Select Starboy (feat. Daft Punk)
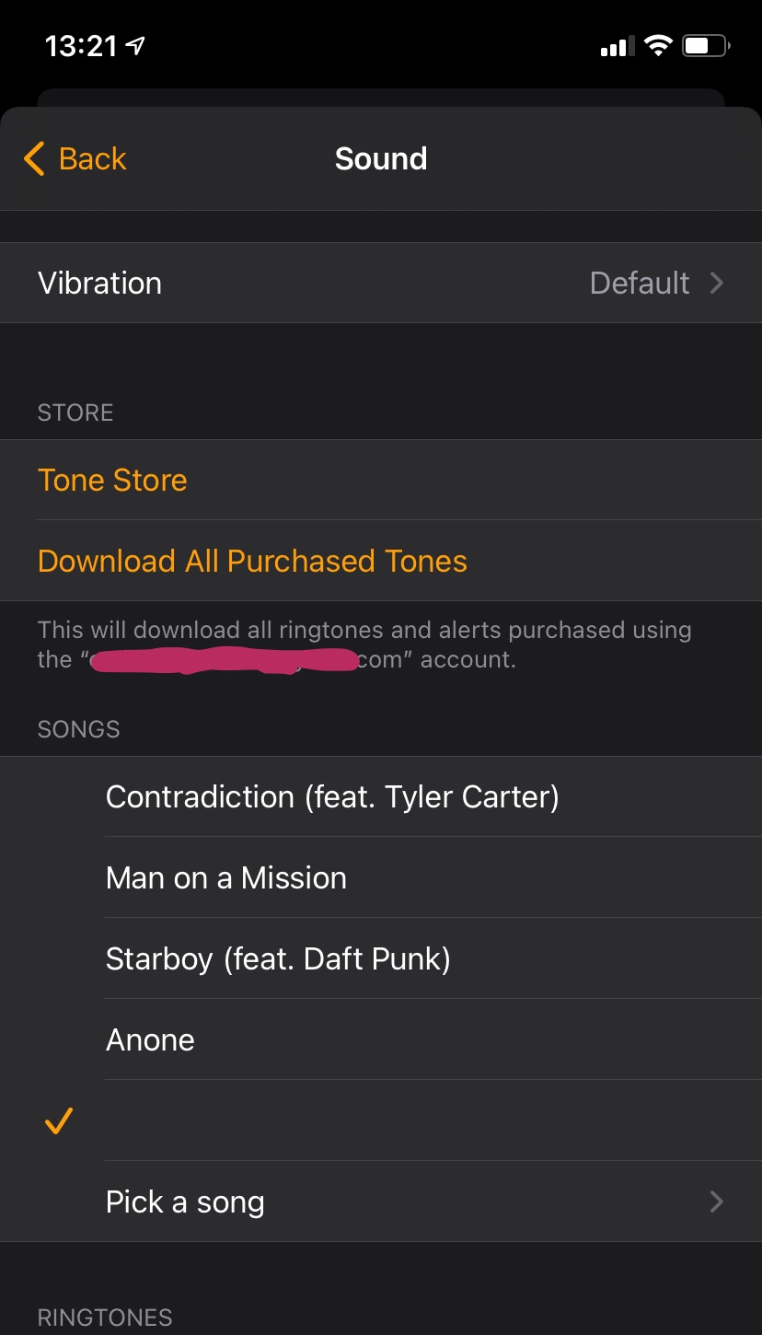 click(278, 958)
